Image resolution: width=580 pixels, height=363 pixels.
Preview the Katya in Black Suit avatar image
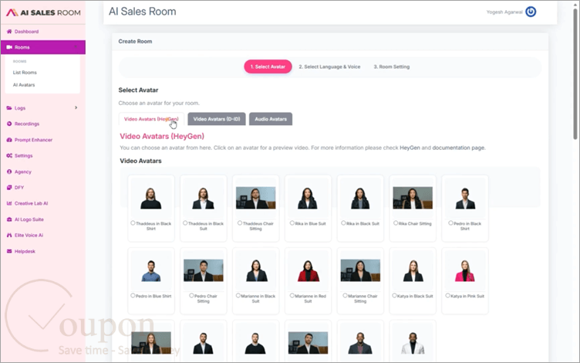(413, 271)
